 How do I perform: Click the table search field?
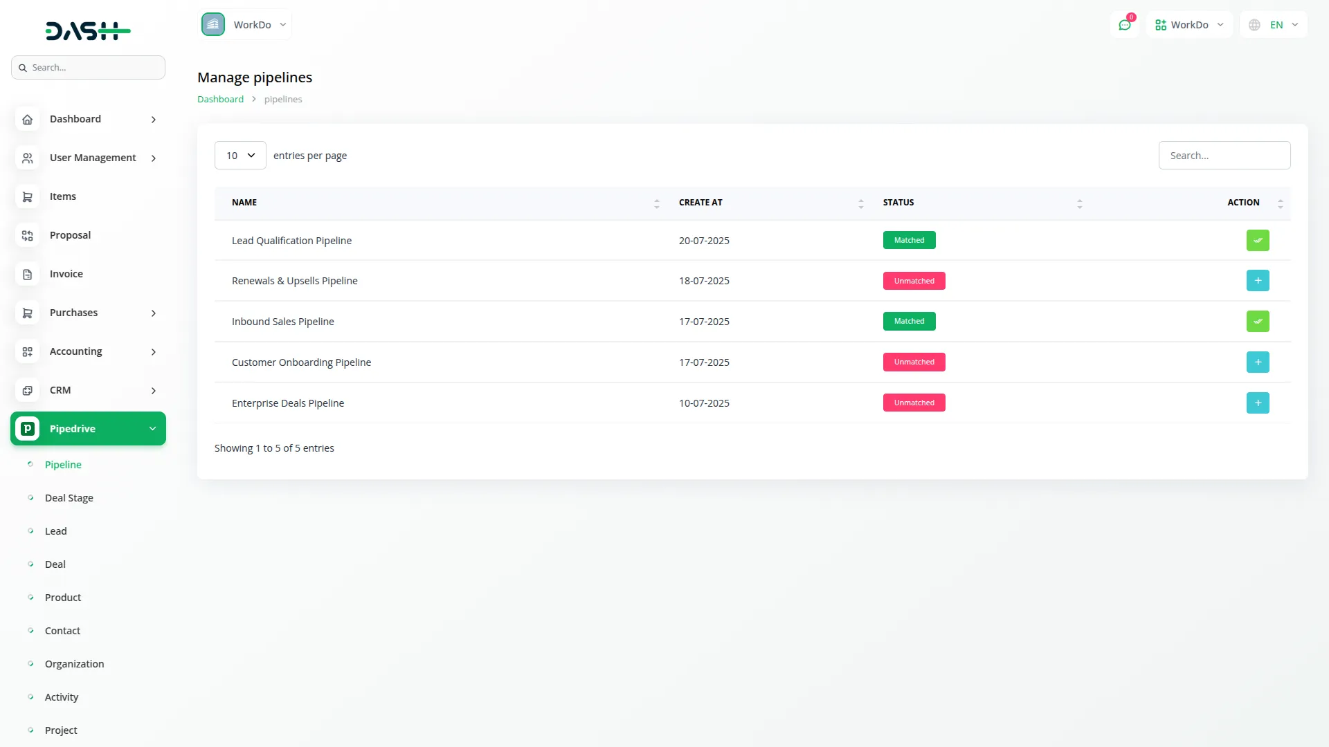pyautogui.click(x=1224, y=155)
